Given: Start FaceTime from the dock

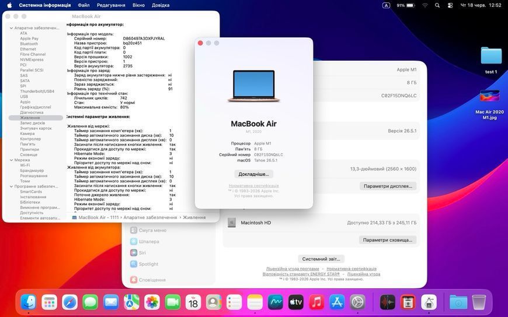Looking at the screenshot, I should click(173, 303).
